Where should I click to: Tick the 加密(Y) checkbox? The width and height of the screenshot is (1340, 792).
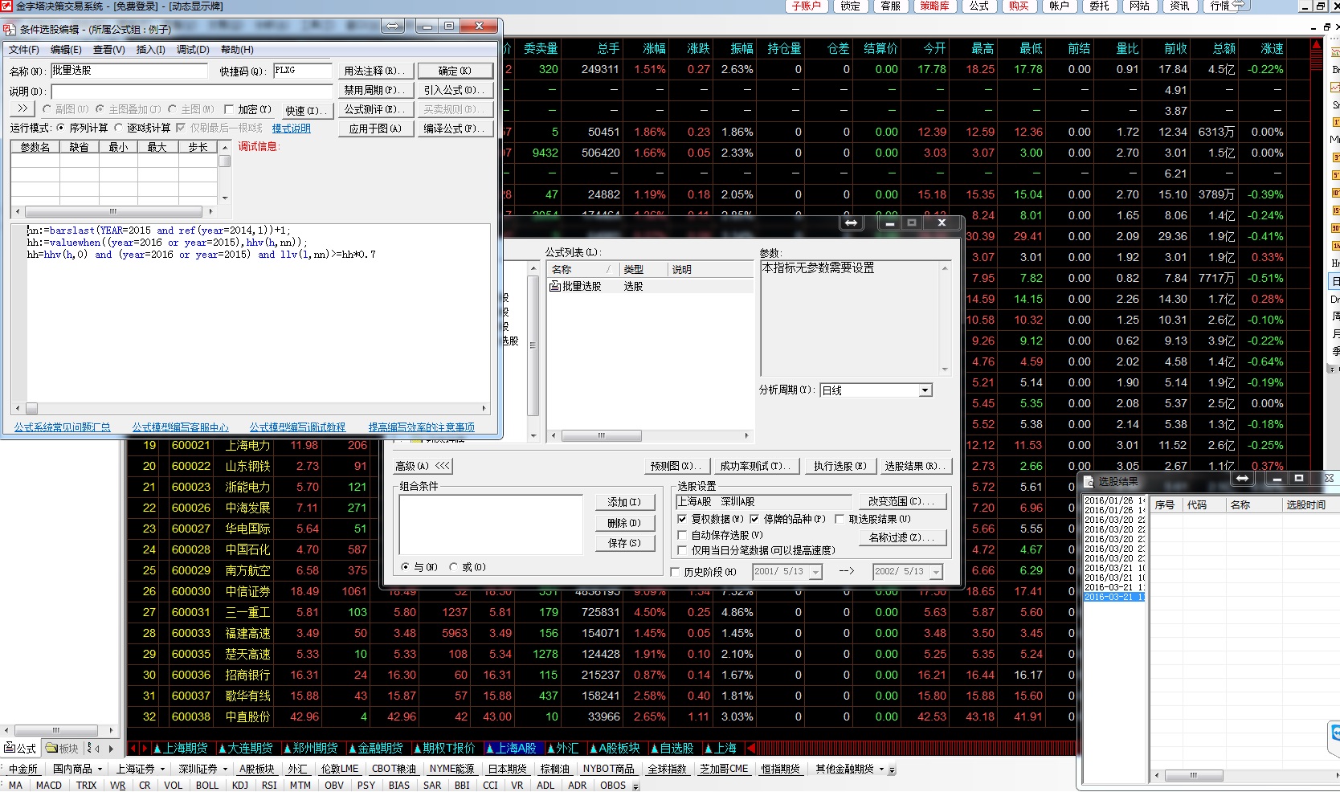[230, 109]
